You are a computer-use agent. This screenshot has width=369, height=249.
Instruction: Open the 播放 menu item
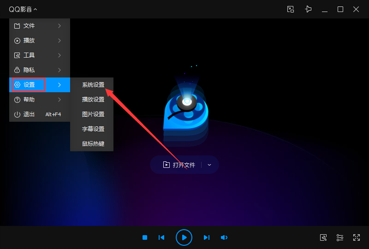[40, 41]
